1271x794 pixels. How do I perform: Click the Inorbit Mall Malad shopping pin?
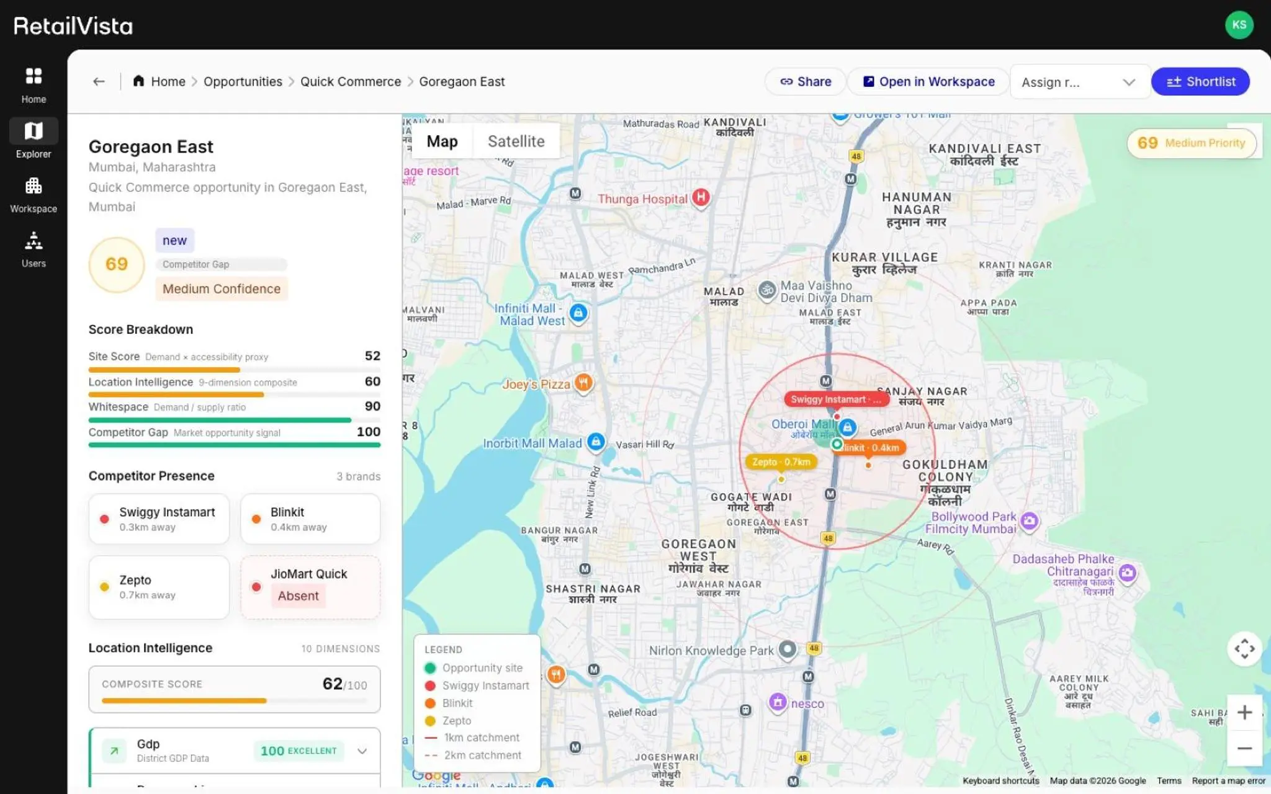(x=596, y=442)
